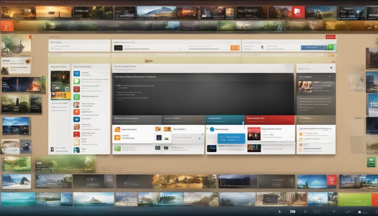Click the green app icon at right edge
378x216 pixels.
pyautogui.click(x=371, y=162)
